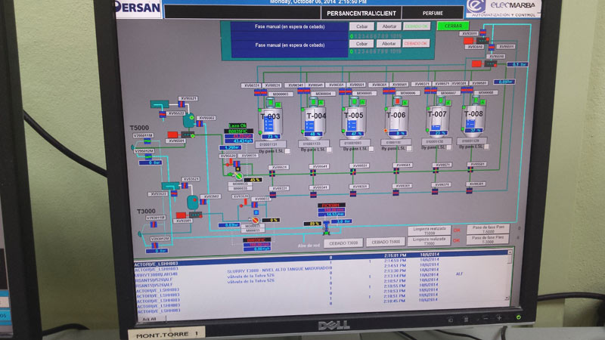Toggle By pass LSL checkbox under T-008

coord(486,147)
